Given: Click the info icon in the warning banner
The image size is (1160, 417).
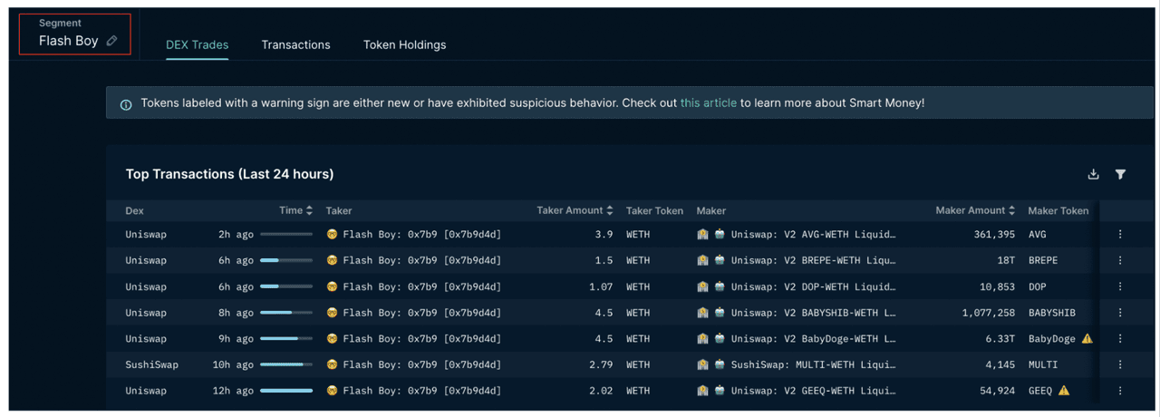Looking at the screenshot, I should tap(126, 104).
